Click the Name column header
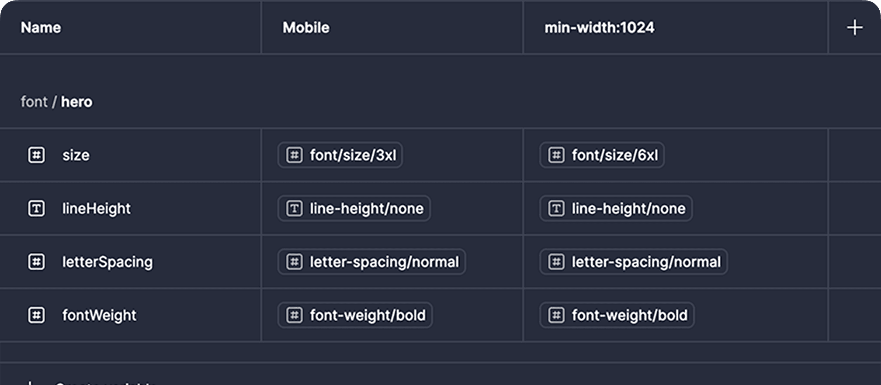The height and width of the screenshot is (385, 881). click(41, 27)
